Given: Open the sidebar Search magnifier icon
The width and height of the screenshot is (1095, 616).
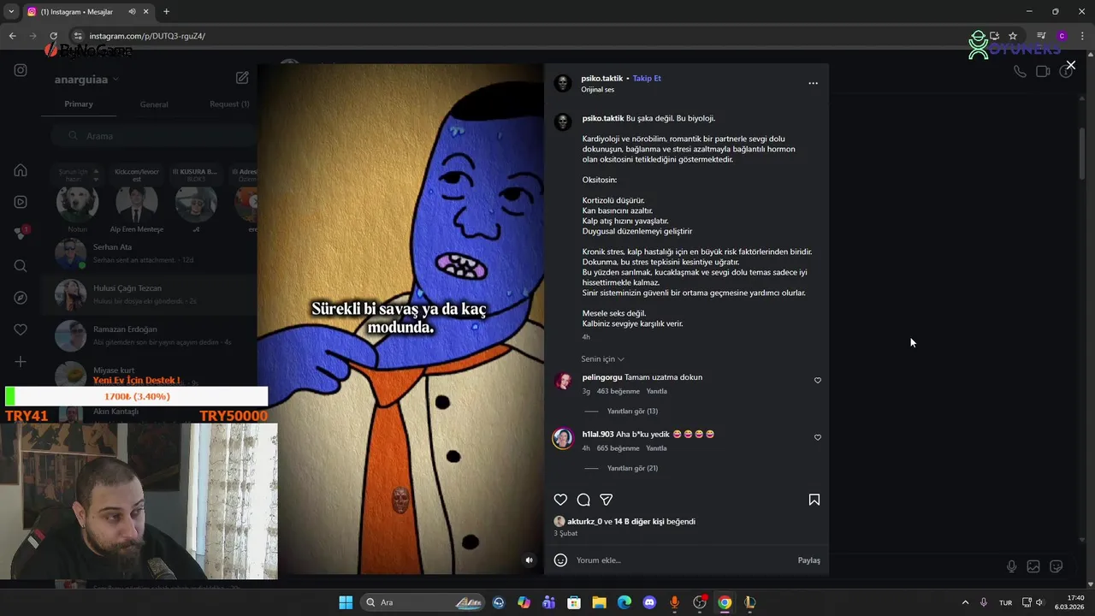Looking at the screenshot, I should tap(21, 266).
